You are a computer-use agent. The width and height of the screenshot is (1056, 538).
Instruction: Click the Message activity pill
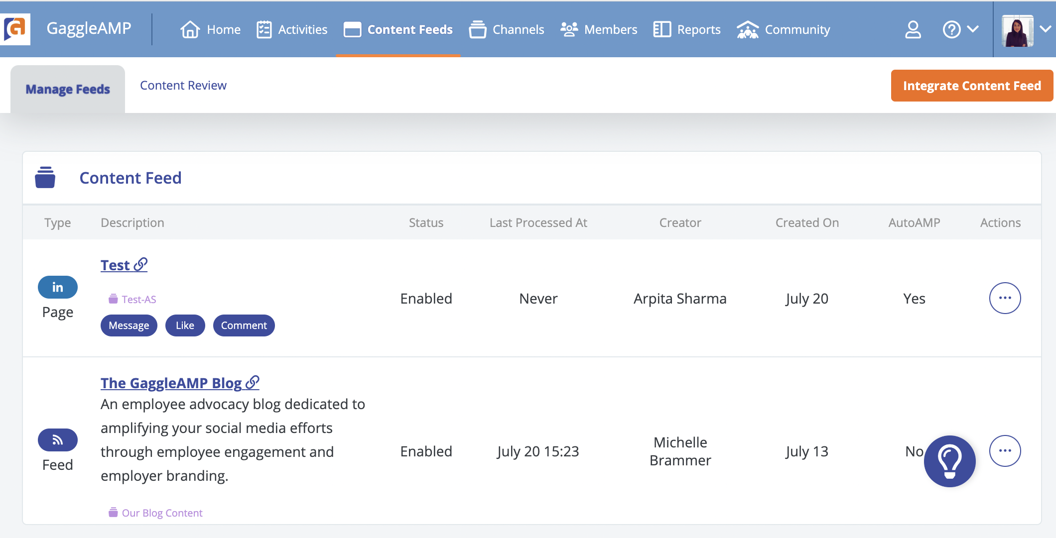[x=129, y=325]
